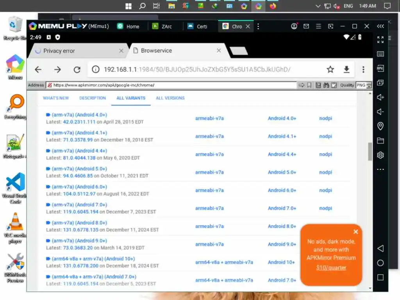Switch to MEmu ZArc tab
The width and height of the screenshot is (400, 300).
coord(162,26)
